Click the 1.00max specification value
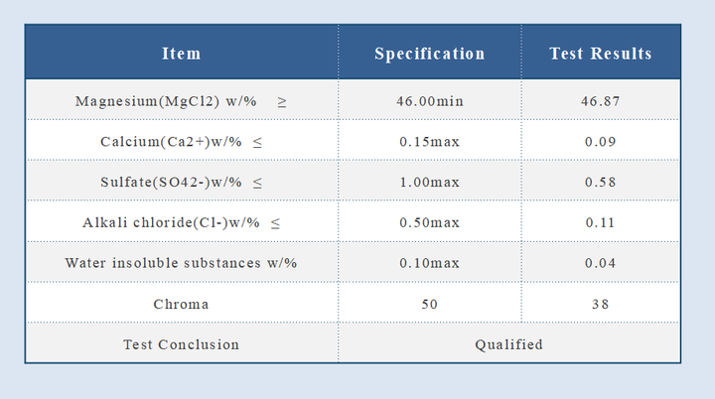The width and height of the screenshot is (715, 399). point(429,182)
